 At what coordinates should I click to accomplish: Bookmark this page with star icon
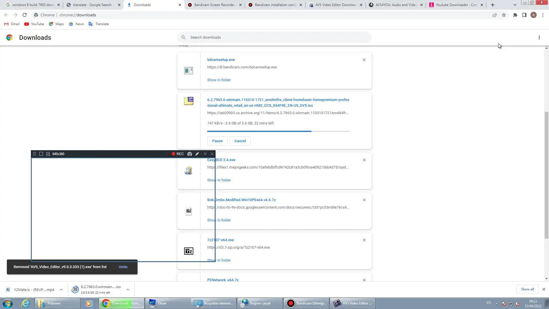504,15
